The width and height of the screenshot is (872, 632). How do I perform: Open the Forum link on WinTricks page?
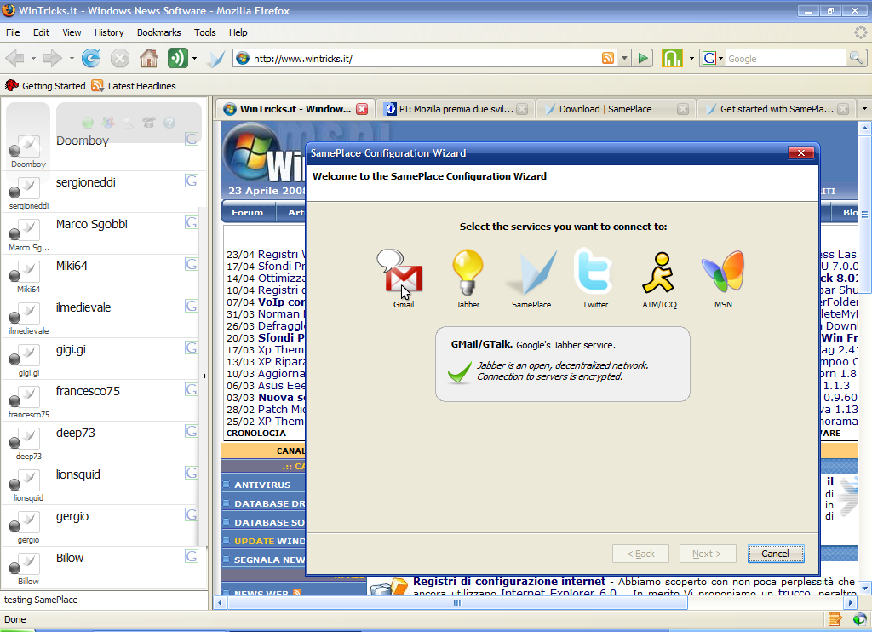[248, 213]
